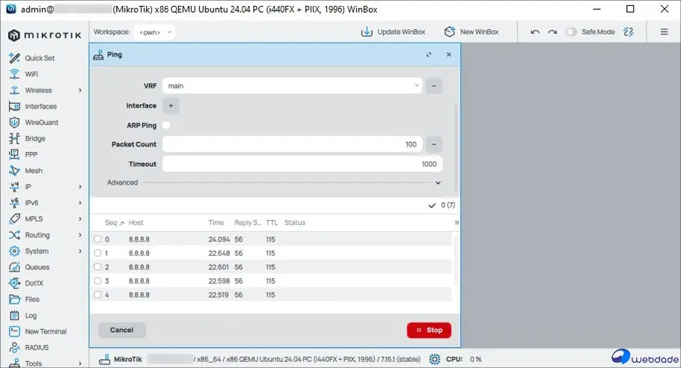Open WireGuard from the sidebar
681x368 pixels.
click(40, 123)
